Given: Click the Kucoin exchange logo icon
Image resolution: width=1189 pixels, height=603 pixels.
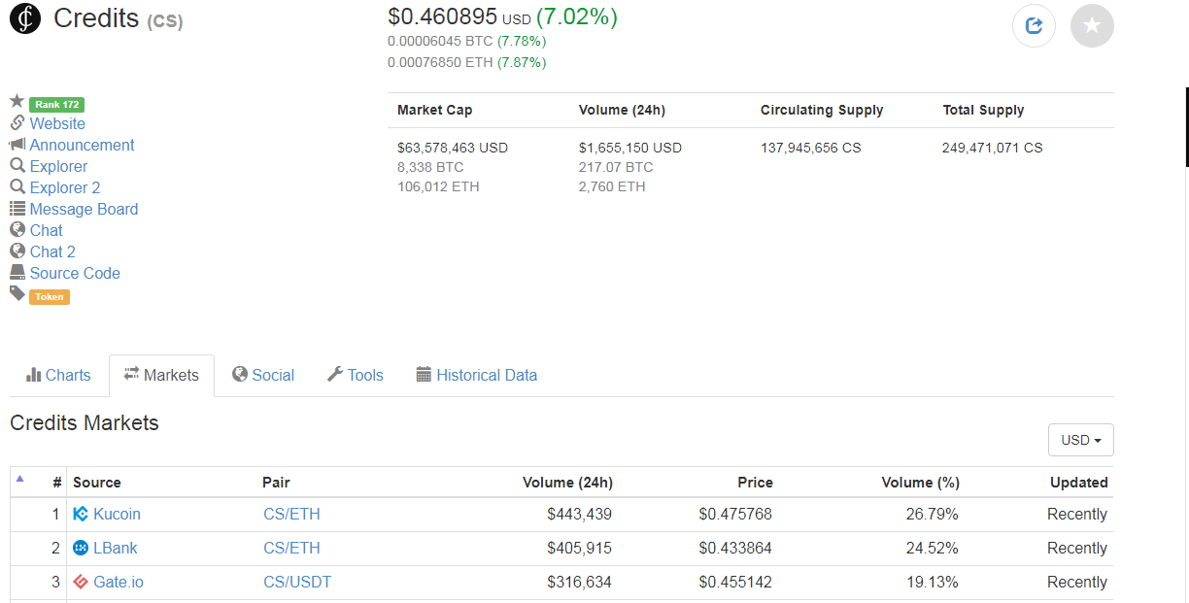Looking at the screenshot, I should point(81,514).
